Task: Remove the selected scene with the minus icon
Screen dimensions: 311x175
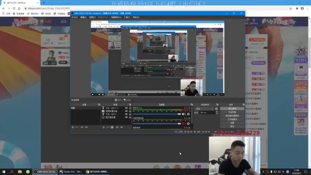Action: (x=77, y=127)
